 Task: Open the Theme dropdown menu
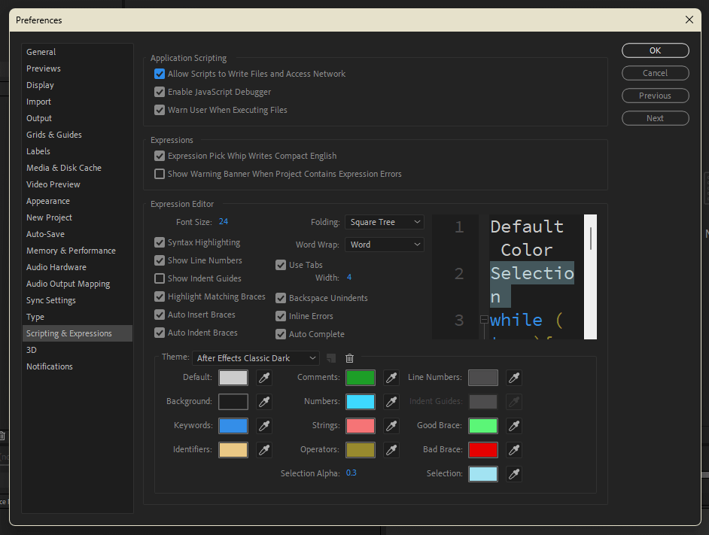[x=256, y=358]
